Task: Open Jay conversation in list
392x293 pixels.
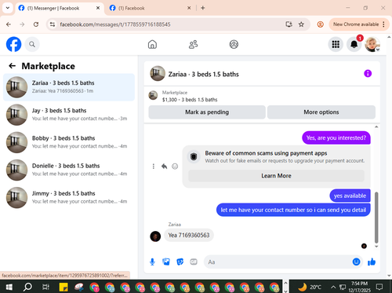Action: 69,115
